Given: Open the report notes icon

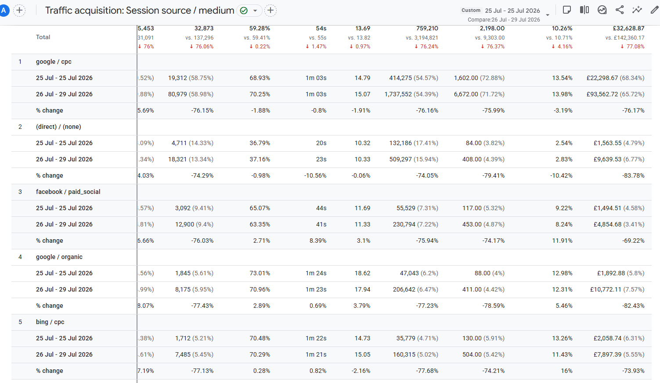Looking at the screenshot, I should click(x=567, y=10).
